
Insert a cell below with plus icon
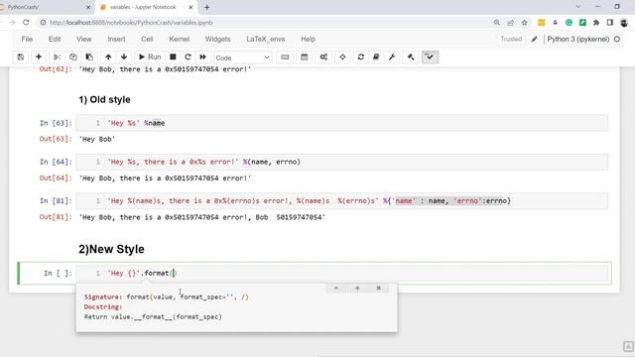39,58
